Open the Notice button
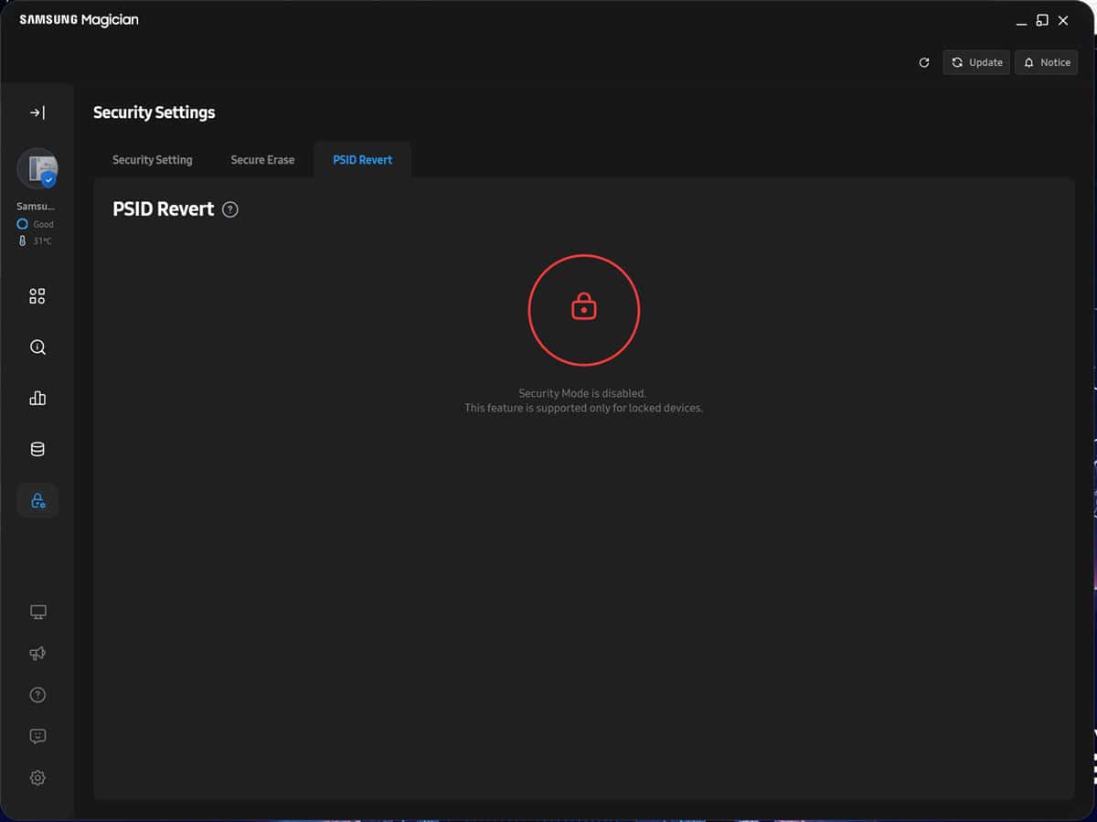This screenshot has width=1097, height=822. pyautogui.click(x=1046, y=62)
